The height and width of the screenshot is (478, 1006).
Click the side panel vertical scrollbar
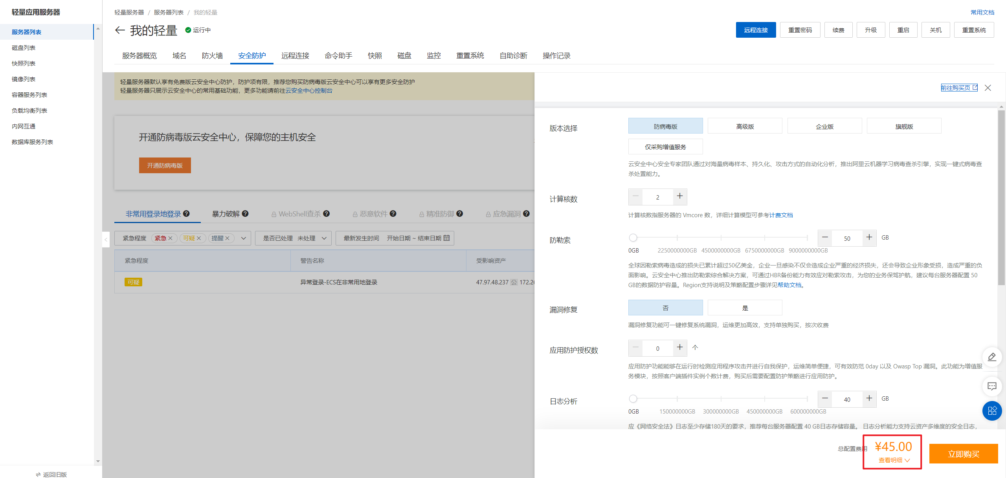[x=1001, y=198]
